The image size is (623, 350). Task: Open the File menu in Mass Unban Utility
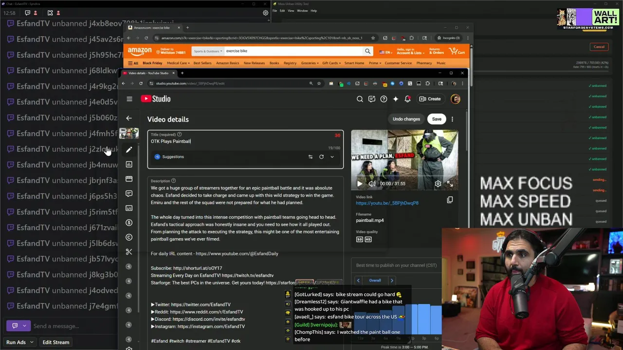[275, 11]
